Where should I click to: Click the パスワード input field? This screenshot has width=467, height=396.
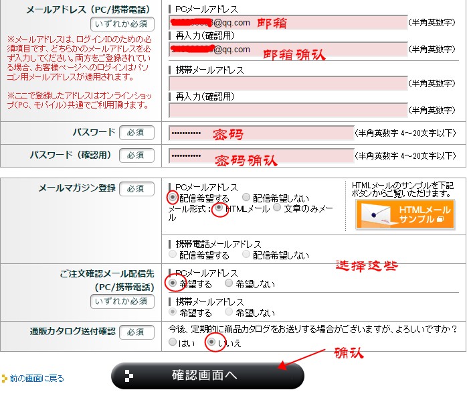[x=261, y=133]
